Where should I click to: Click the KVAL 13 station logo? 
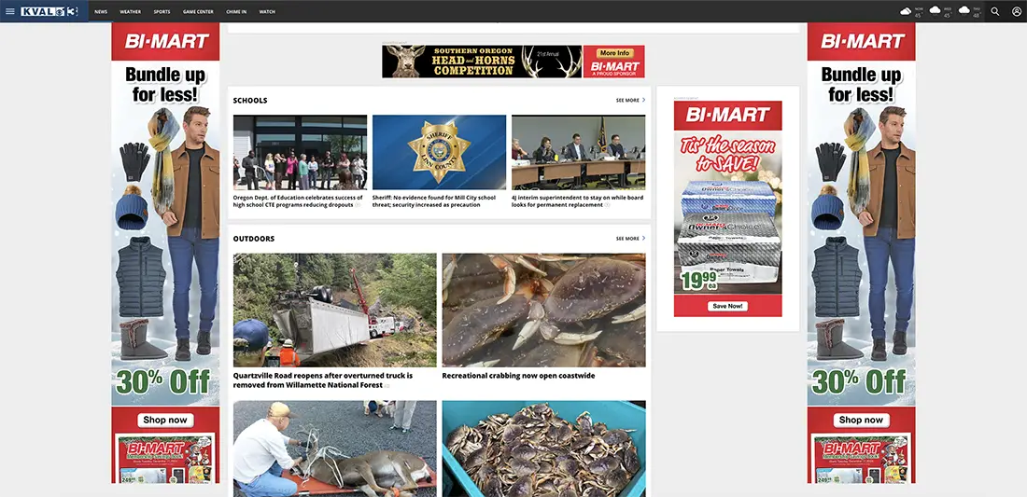(x=49, y=11)
